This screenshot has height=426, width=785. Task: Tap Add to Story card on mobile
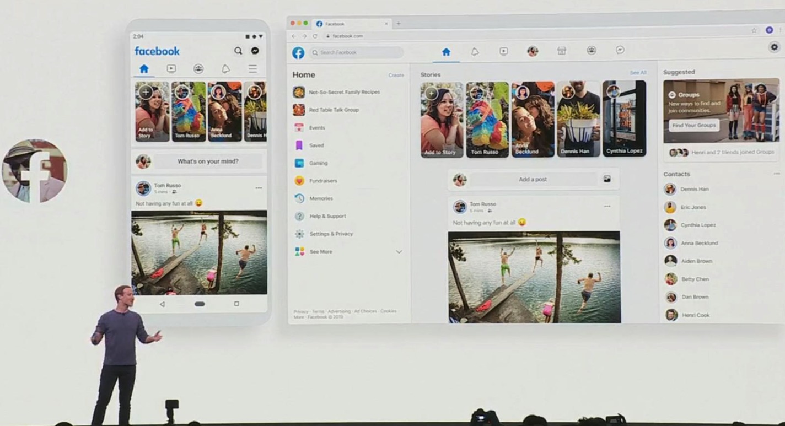pos(152,112)
